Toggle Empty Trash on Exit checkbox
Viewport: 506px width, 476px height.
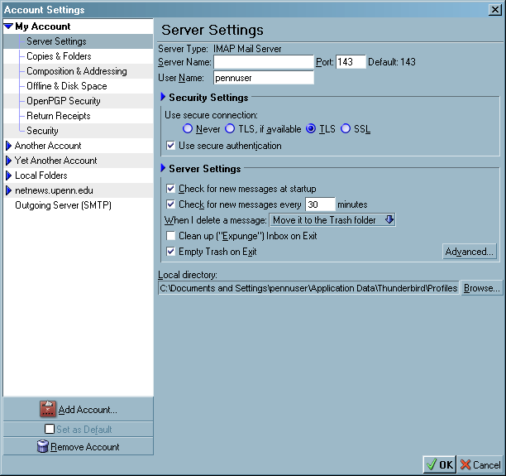pyautogui.click(x=171, y=252)
